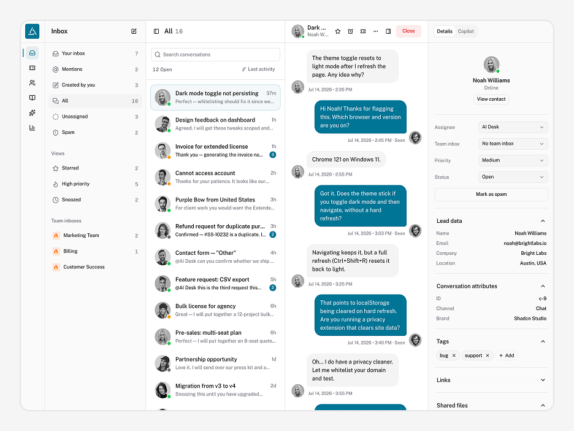Screen dimensions: 574x431
Task: Open Contact form Other conversation
Action: (x=215, y=257)
